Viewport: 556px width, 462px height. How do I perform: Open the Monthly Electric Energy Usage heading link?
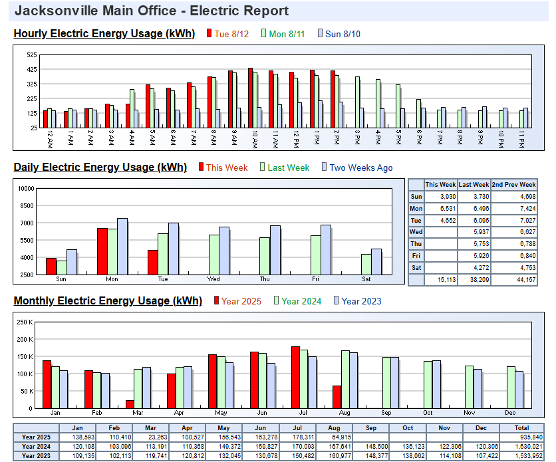click(108, 301)
